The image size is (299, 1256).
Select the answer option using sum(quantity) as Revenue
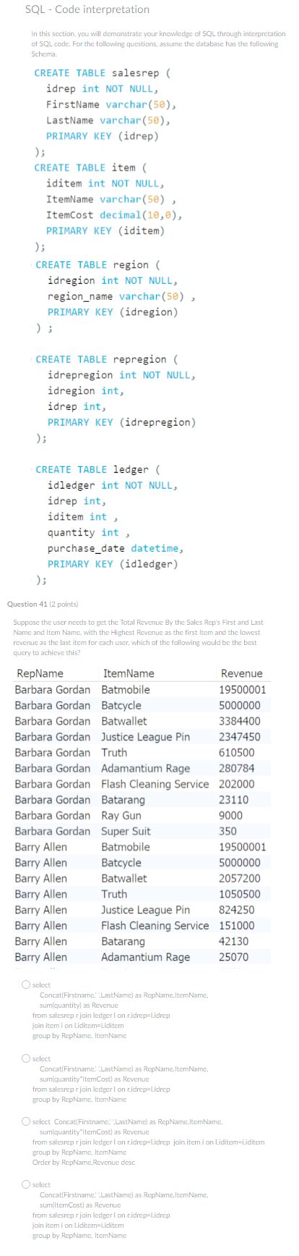point(26,985)
